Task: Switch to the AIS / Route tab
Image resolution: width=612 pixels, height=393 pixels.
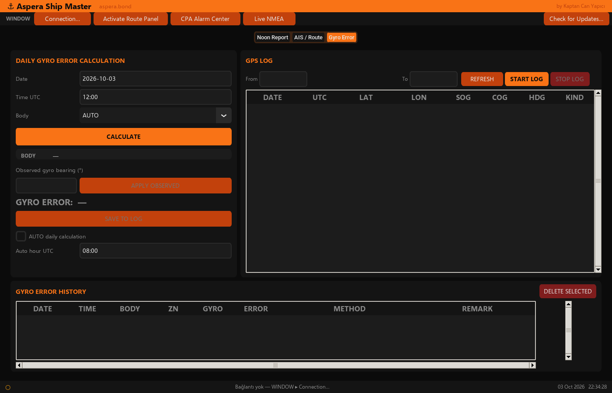Action: pyautogui.click(x=308, y=38)
